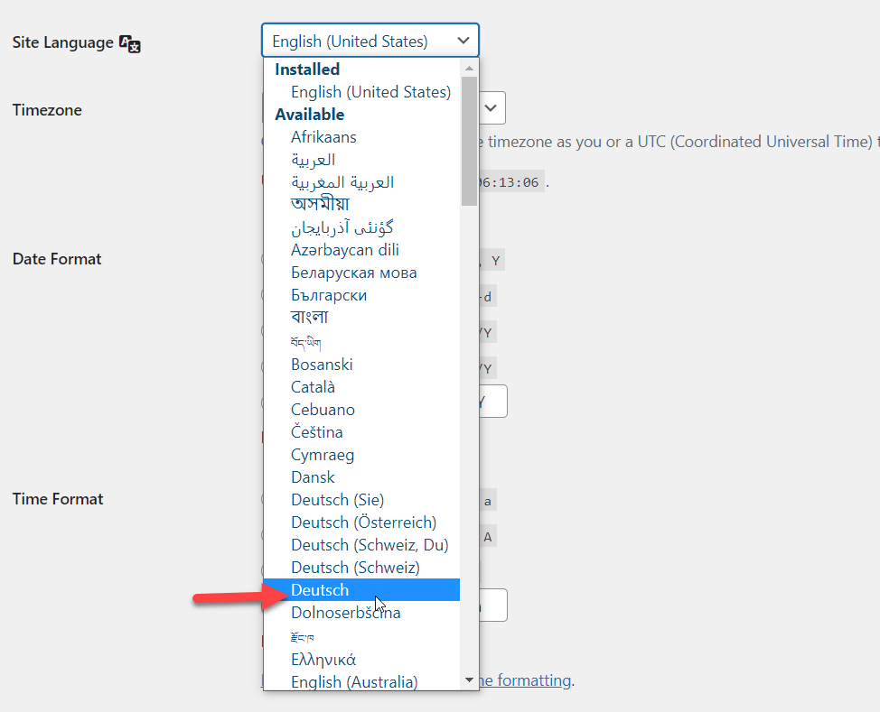This screenshot has height=712, width=880.
Task: Click the language list scroll down arrow
Action: [x=469, y=680]
